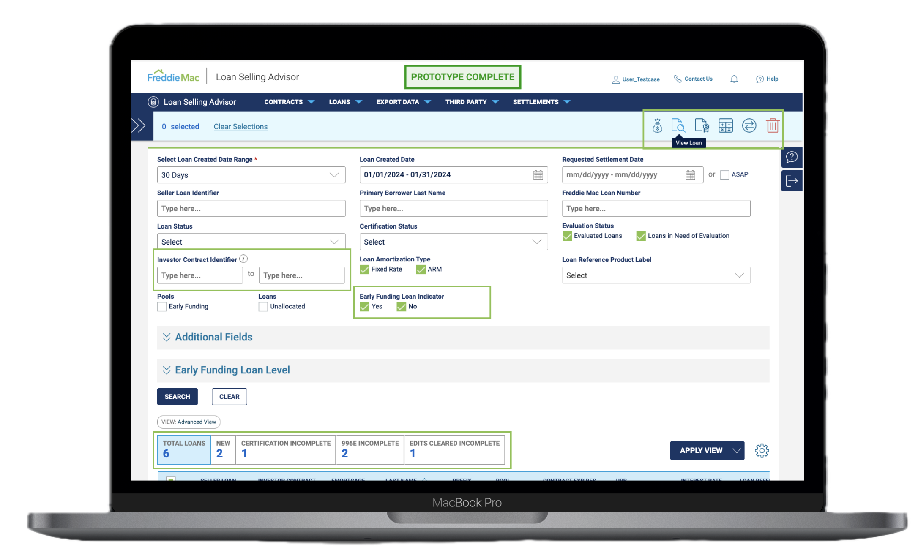Click the transfer arrows icon
Image resolution: width=918 pixels, height=550 pixels.
point(749,125)
